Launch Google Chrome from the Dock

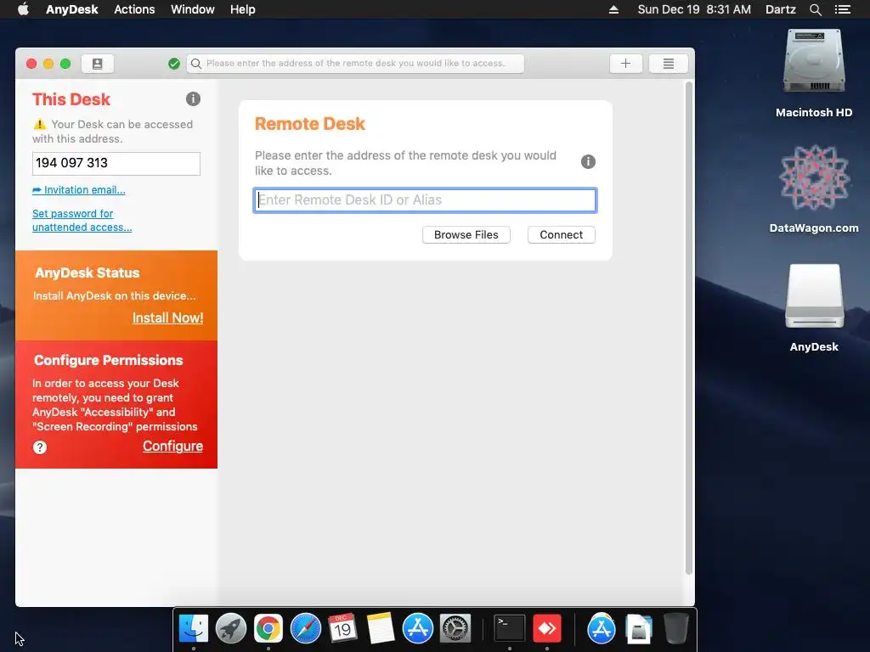268,629
